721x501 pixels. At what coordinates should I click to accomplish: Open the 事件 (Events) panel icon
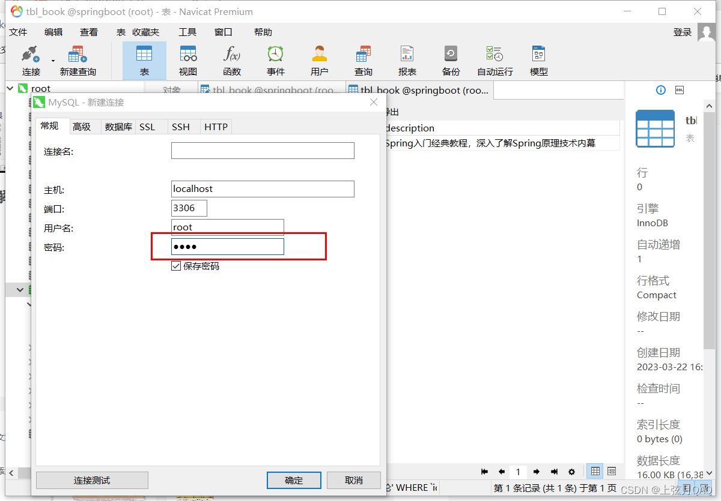pyautogui.click(x=275, y=59)
